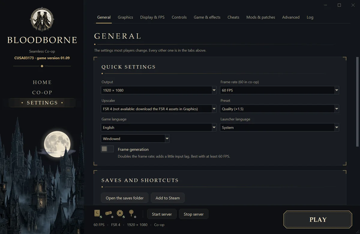The image size is (360, 234).
Task: Click the Co-op status bar text
Action: [x=159, y=225]
